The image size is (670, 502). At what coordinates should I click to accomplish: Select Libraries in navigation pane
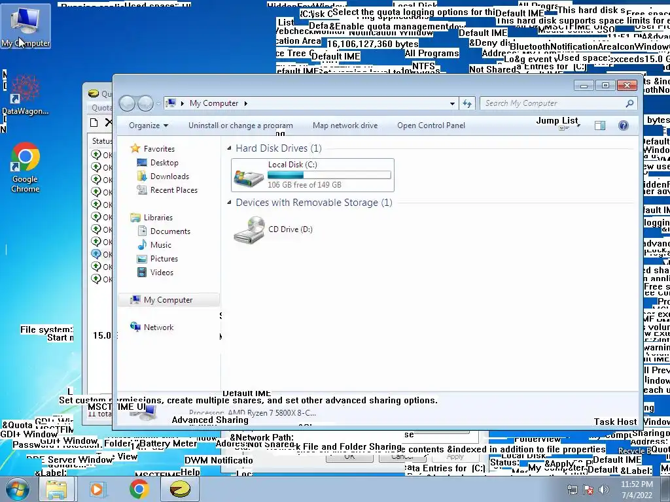[x=151, y=217]
